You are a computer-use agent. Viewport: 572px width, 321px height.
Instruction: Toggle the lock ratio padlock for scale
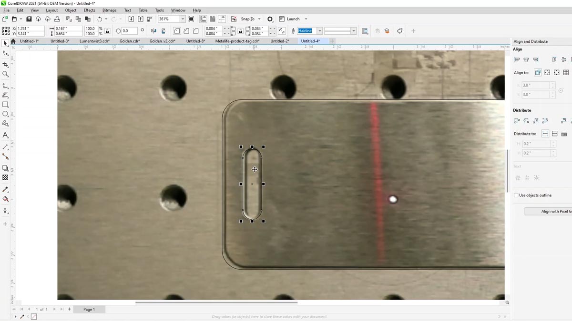click(x=107, y=31)
